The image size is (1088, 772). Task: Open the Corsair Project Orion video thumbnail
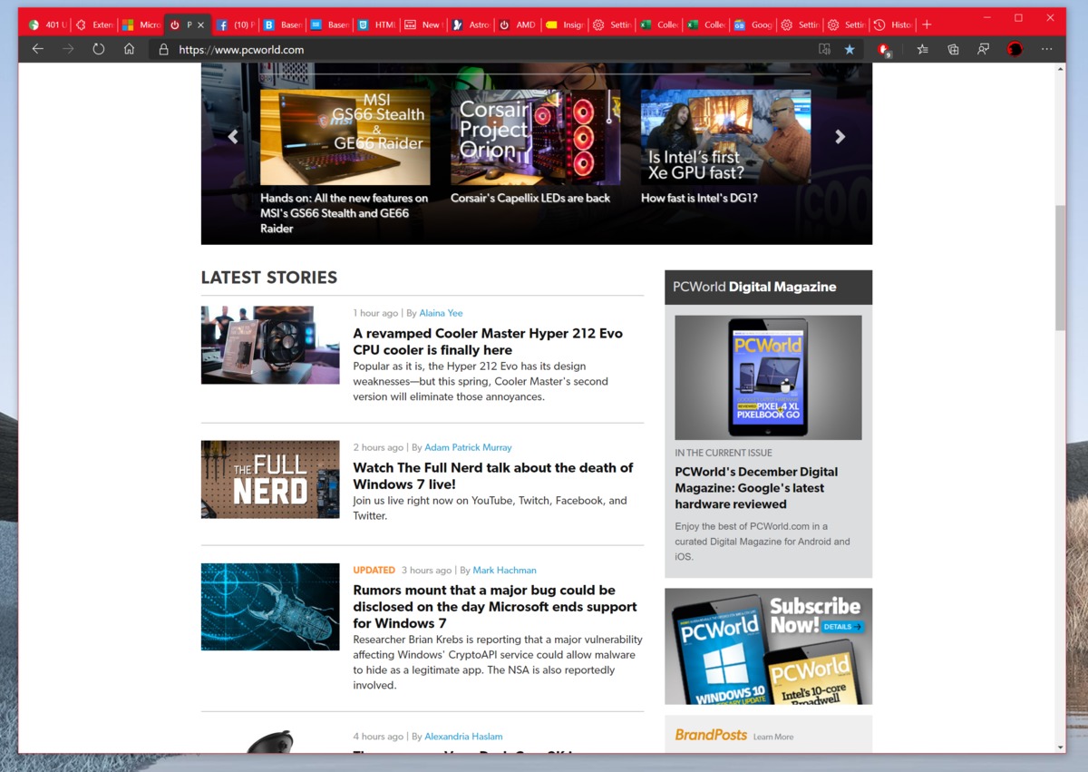tap(535, 137)
